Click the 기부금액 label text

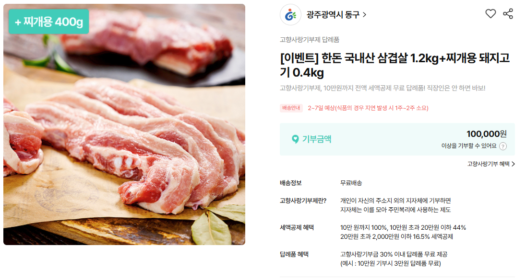coord(317,139)
